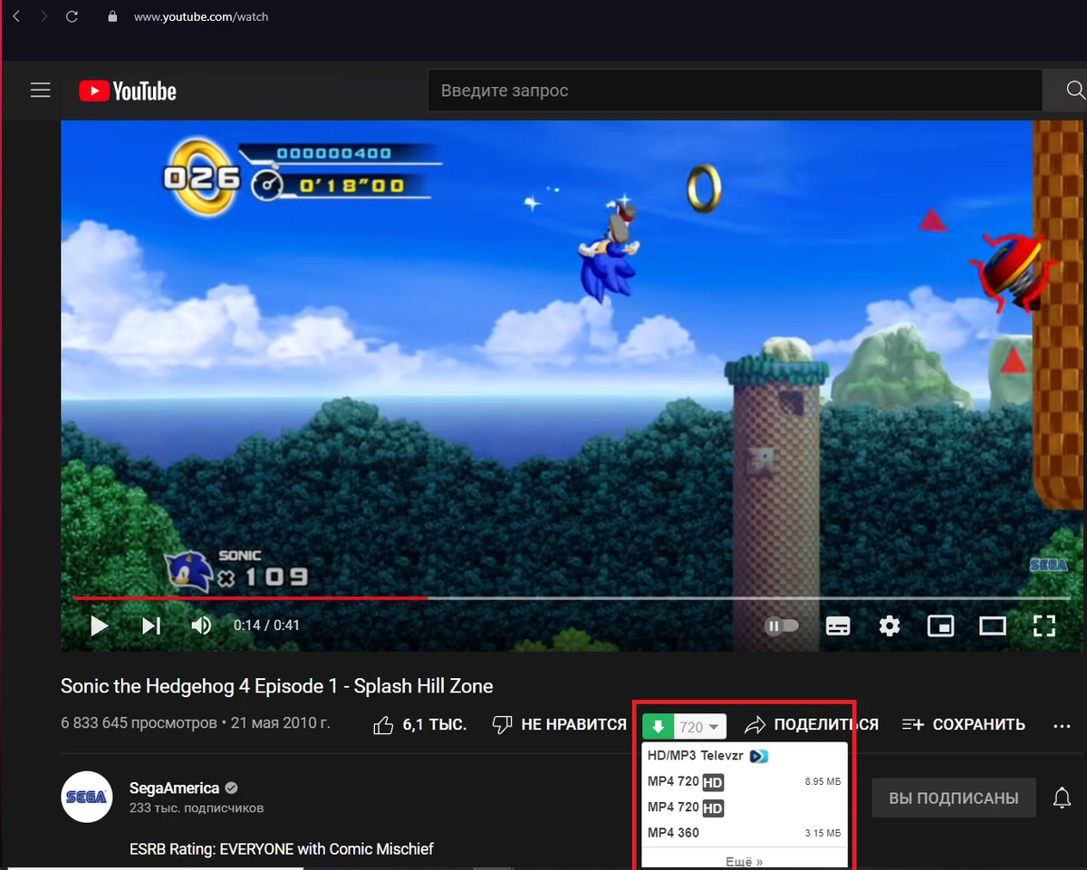The height and width of the screenshot is (870, 1087).
Task: Click СОХРАНИТЬ to save the video
Action: tap(964, 725)
